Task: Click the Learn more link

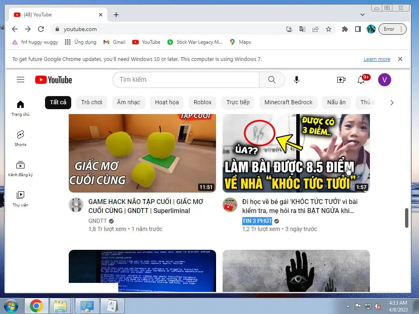Action: coord(377,59)
